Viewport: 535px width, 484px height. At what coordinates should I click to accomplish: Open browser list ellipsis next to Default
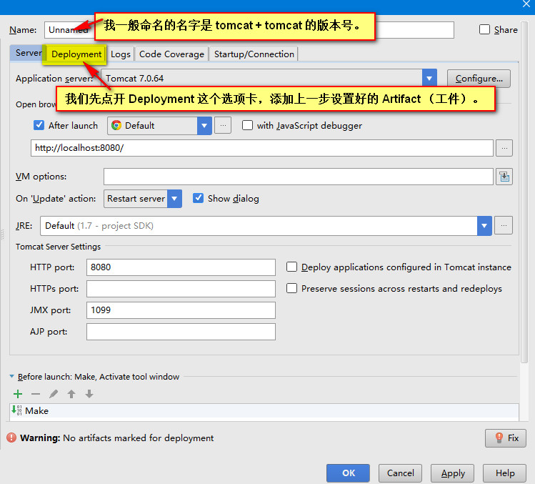(223, 125)
